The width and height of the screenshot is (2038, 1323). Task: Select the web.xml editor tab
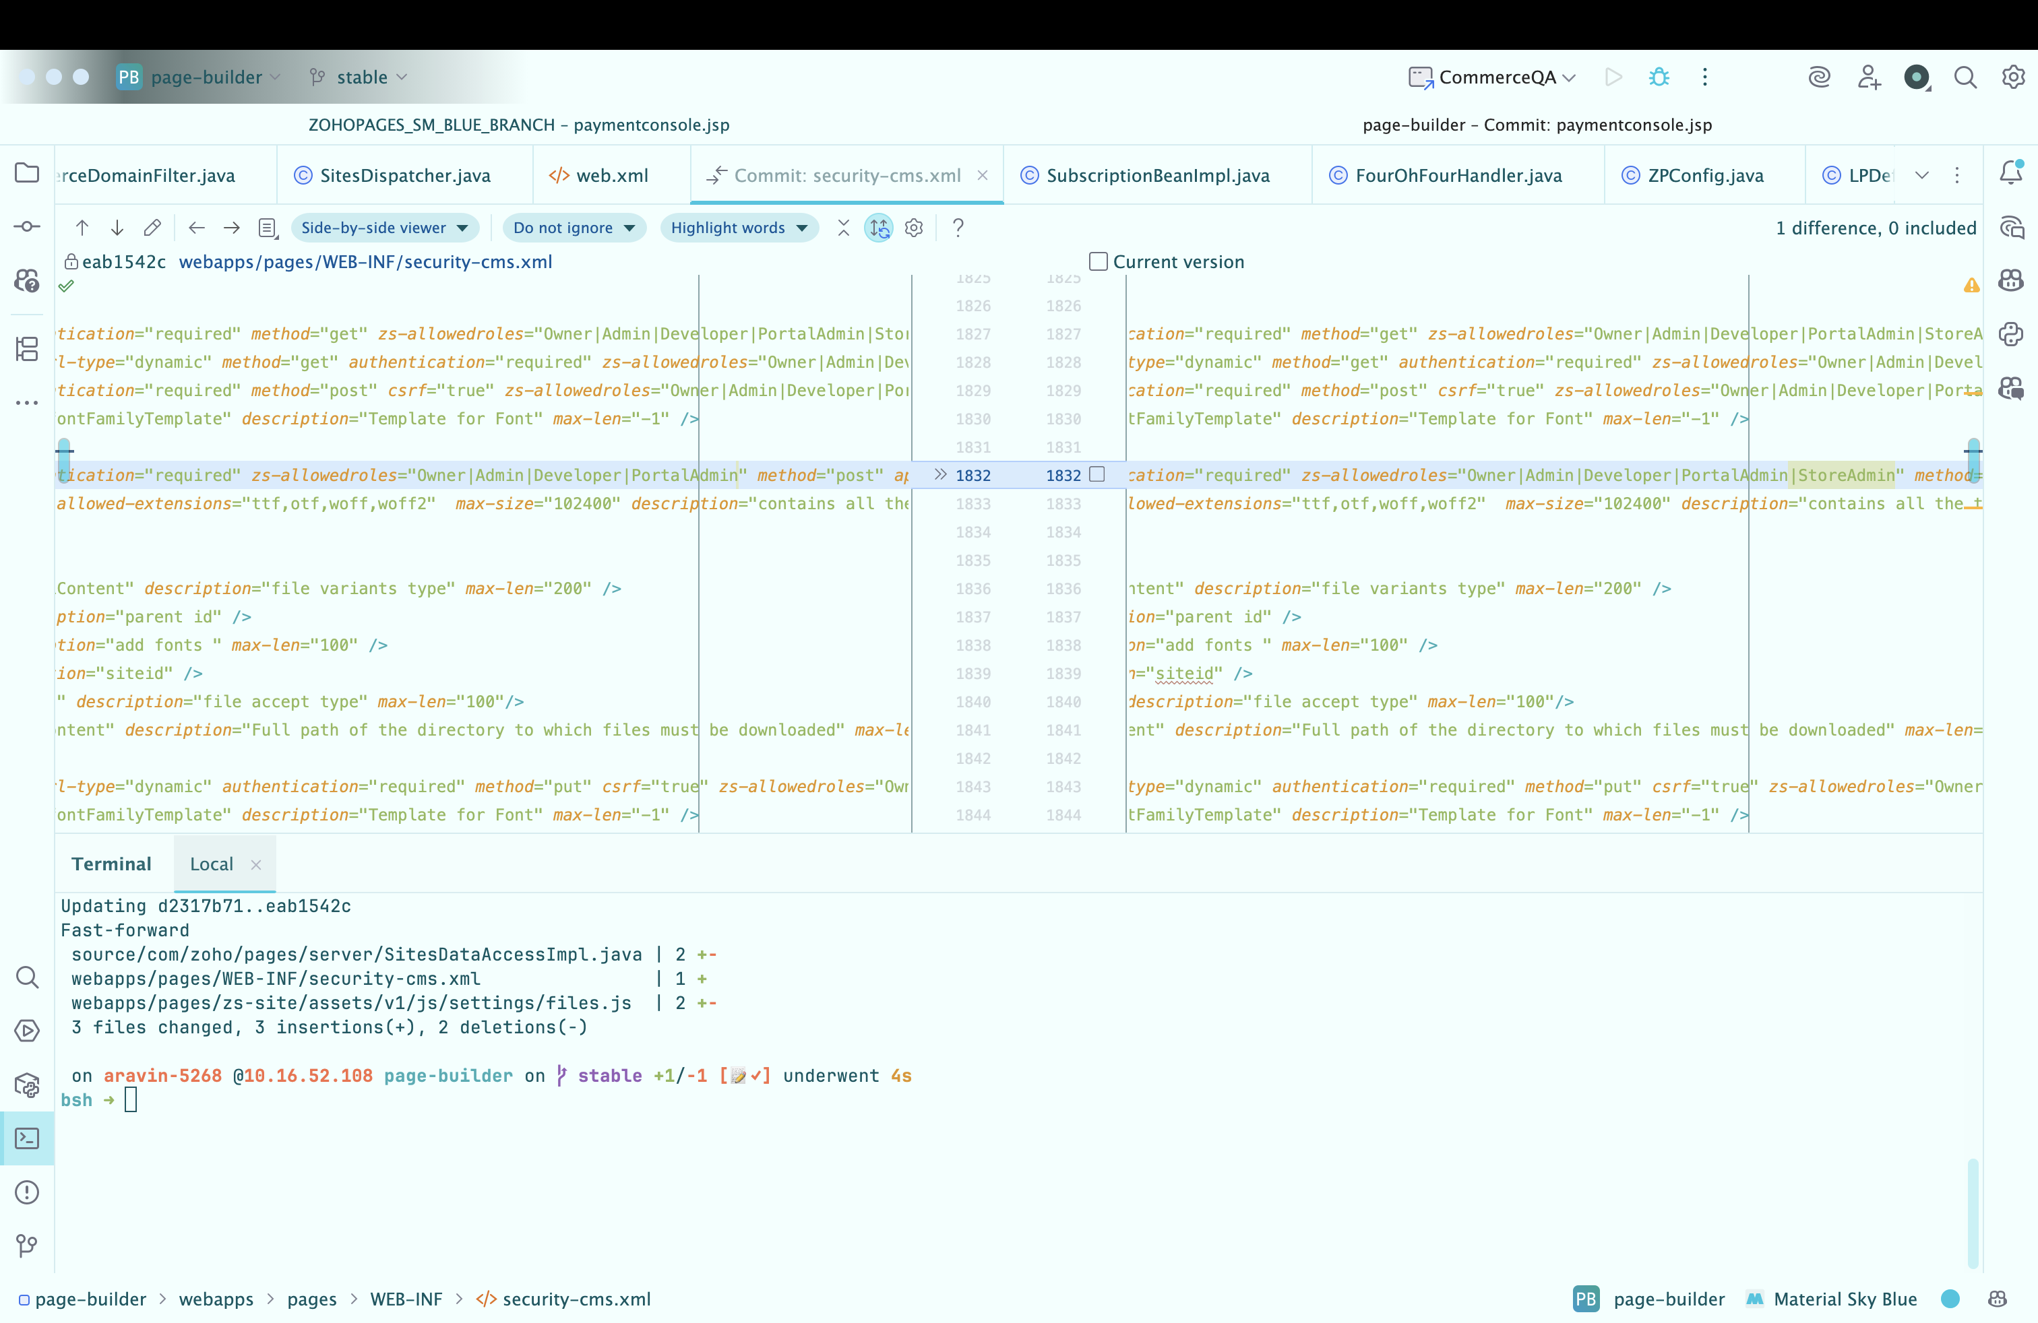[x=611, y=175]
